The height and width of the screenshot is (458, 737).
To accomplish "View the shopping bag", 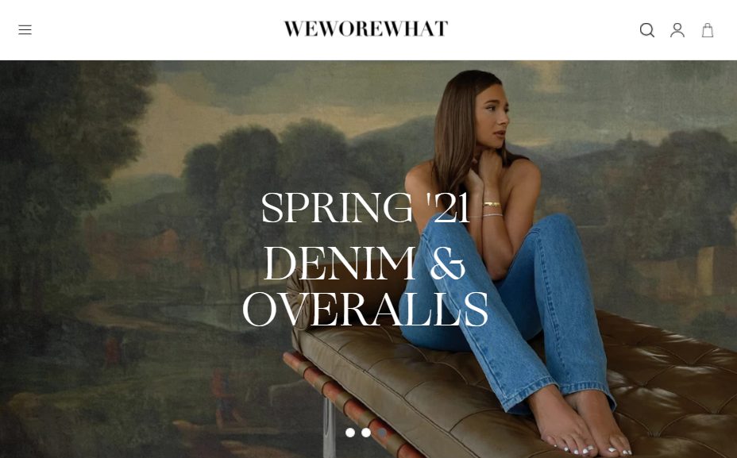I will [x=708, y=30].
